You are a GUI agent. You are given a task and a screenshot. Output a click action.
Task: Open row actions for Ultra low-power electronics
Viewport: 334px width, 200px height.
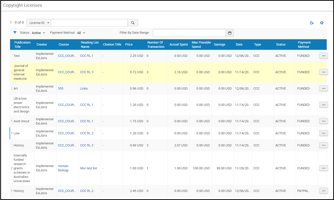(x=324, y=105)
